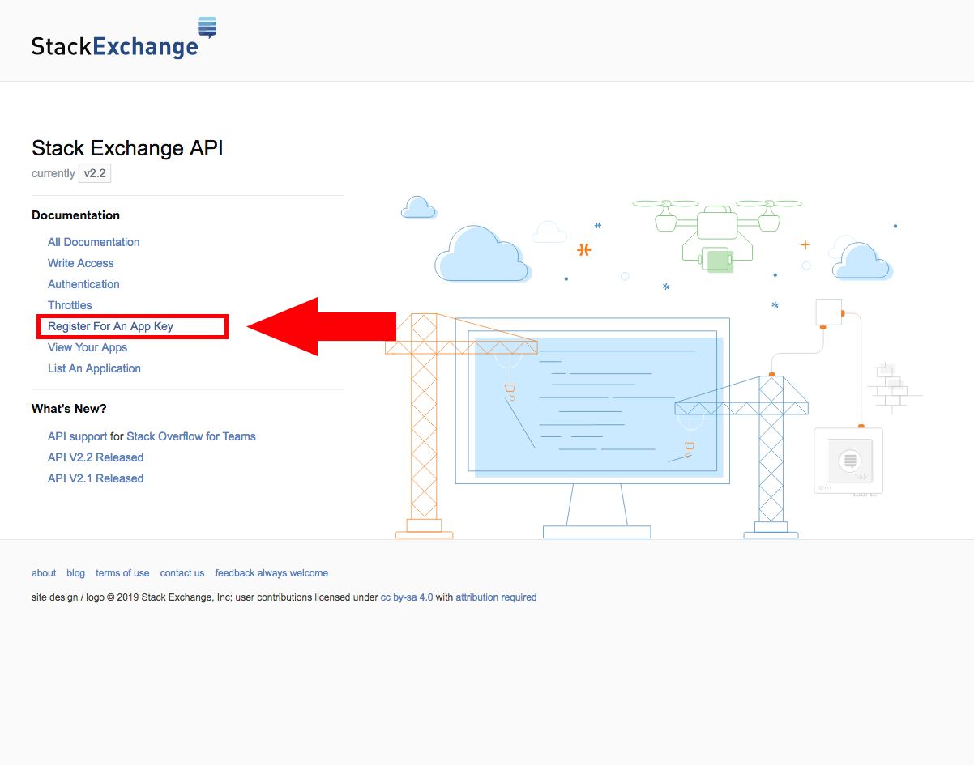This screenshot has height=765, width=974.
Task: Open the Throttles page
Action: 70,305
